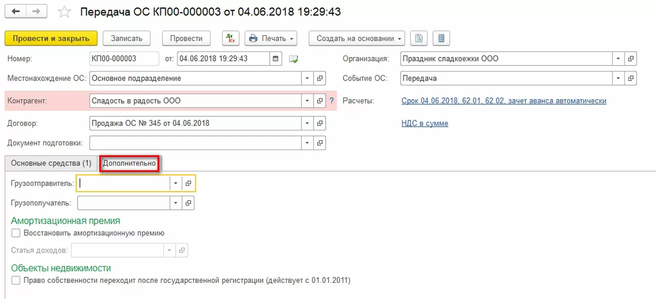Select the Дополнительно tab
Image resolution: width=656 pixels, height=299 pixels.
click(x=129, y=163)
